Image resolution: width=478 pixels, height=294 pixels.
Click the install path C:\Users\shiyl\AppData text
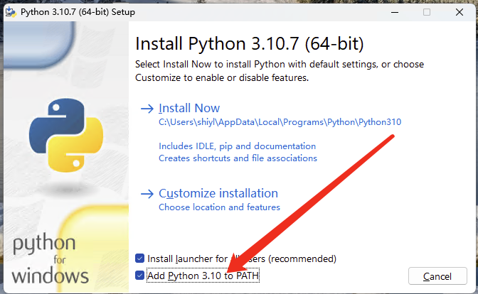pos(280,122)
